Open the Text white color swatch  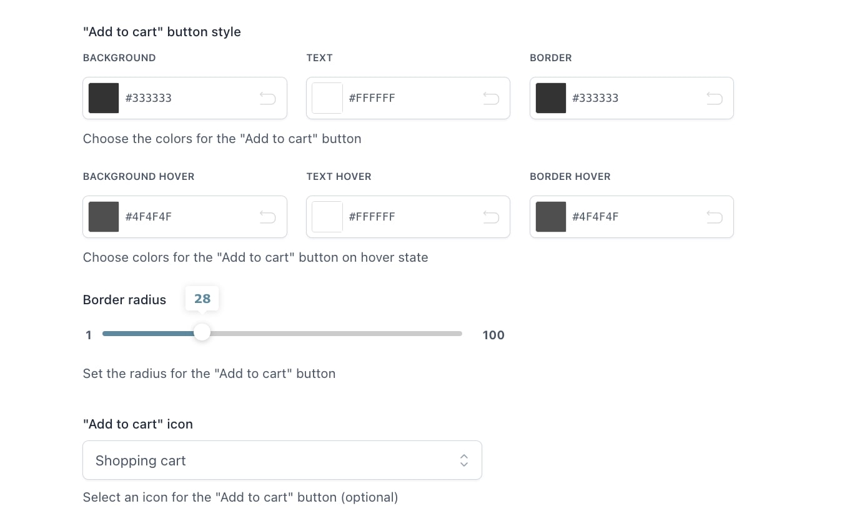click(327, 98)
